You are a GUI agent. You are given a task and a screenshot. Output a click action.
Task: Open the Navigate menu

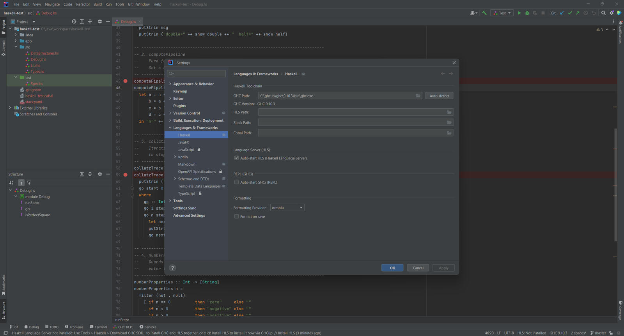52,4
